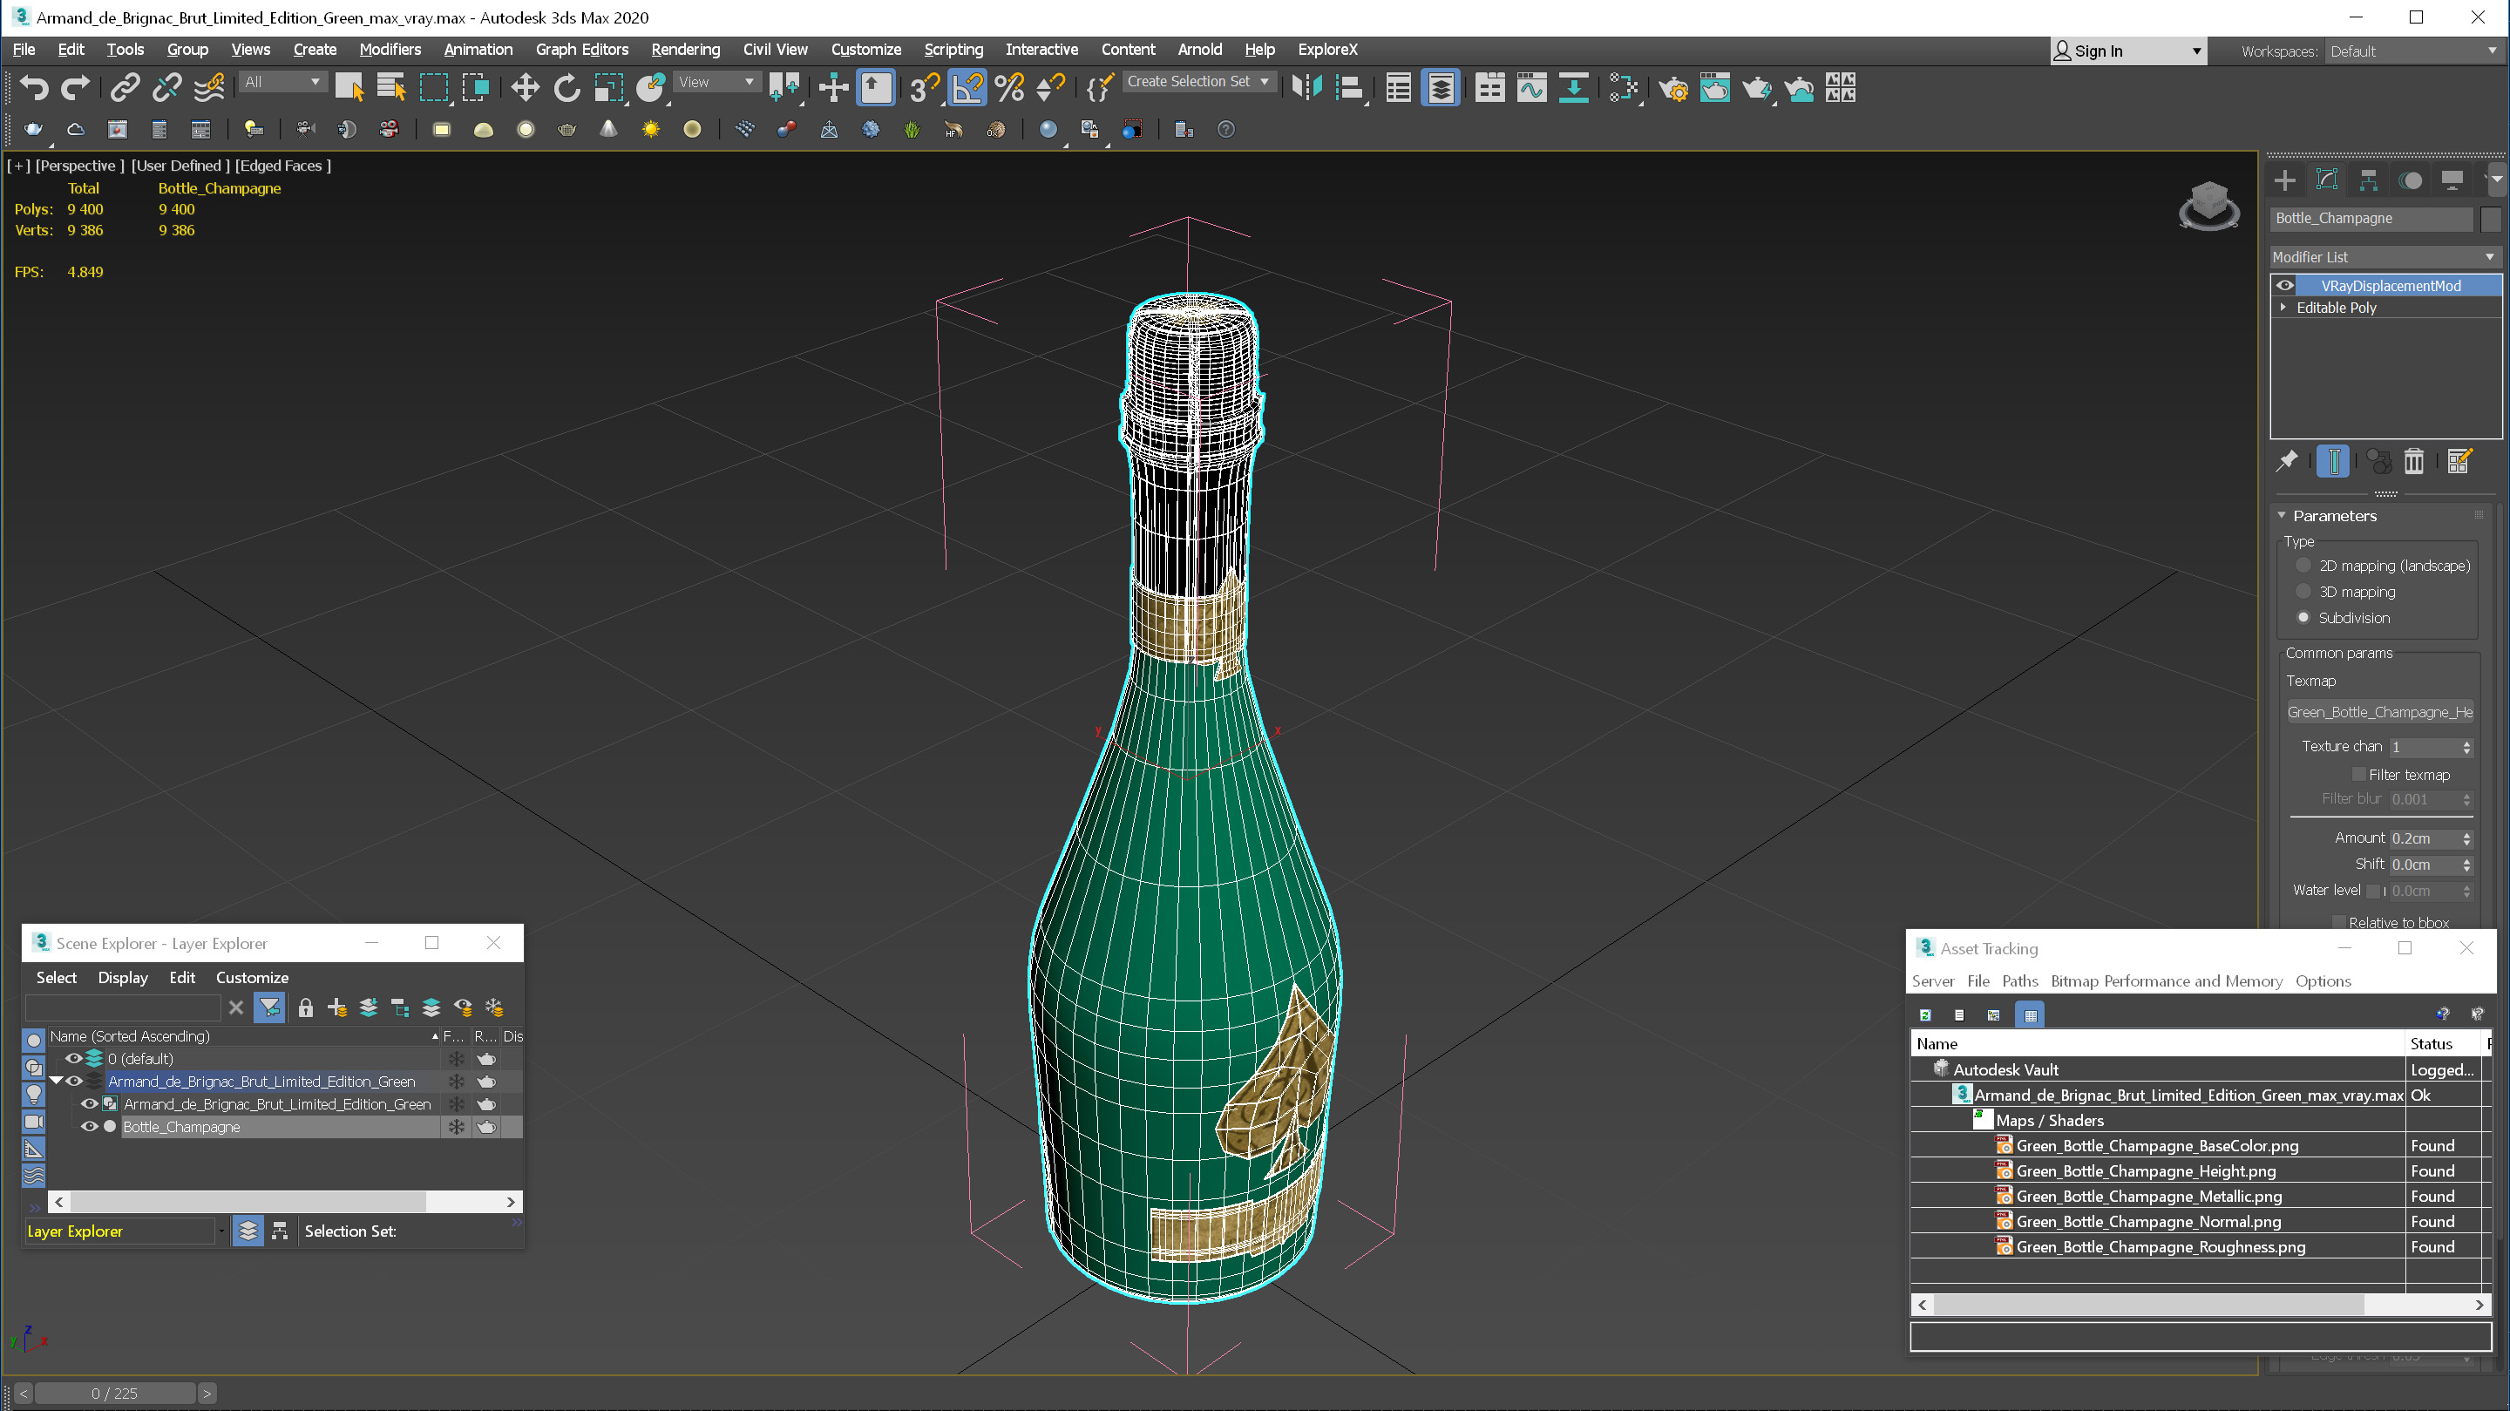This screenshot has width=2510, height=1411.
Task: Click Configure Modifier Sets icon
Action: [2459, 461]
